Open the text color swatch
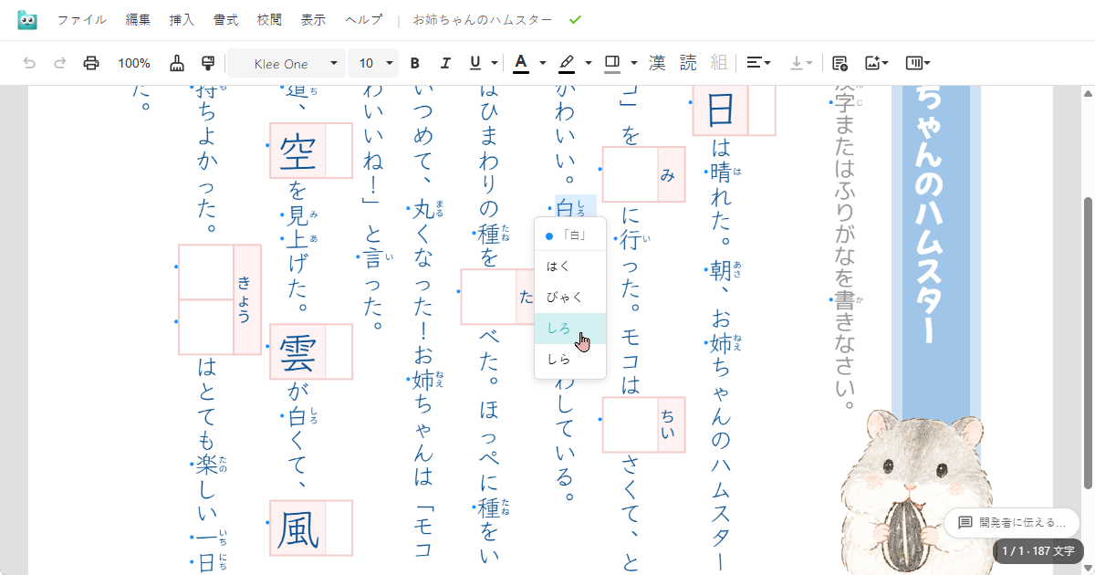The height and width of the screenshot is (575, 1095). pos(520,63)
